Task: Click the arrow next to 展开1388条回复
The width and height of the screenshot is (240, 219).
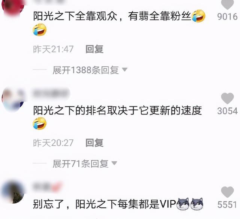Action: (124, 70)
